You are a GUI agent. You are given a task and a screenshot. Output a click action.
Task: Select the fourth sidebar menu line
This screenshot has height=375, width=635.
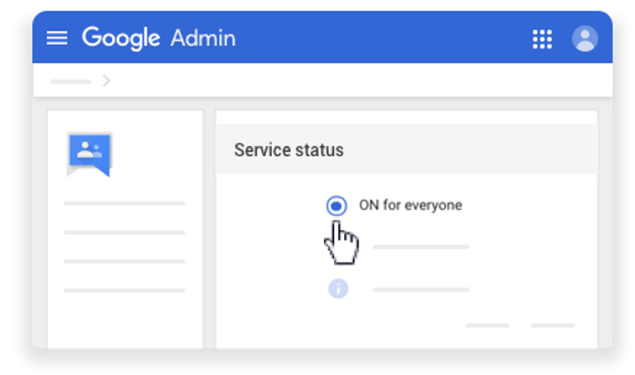[124, 291]
